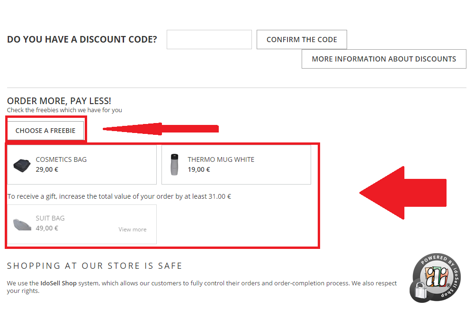This screenshot has width=474, height=309.
Task: Click the 19,00 € thermo mug price
Action: tap(199, 169)
